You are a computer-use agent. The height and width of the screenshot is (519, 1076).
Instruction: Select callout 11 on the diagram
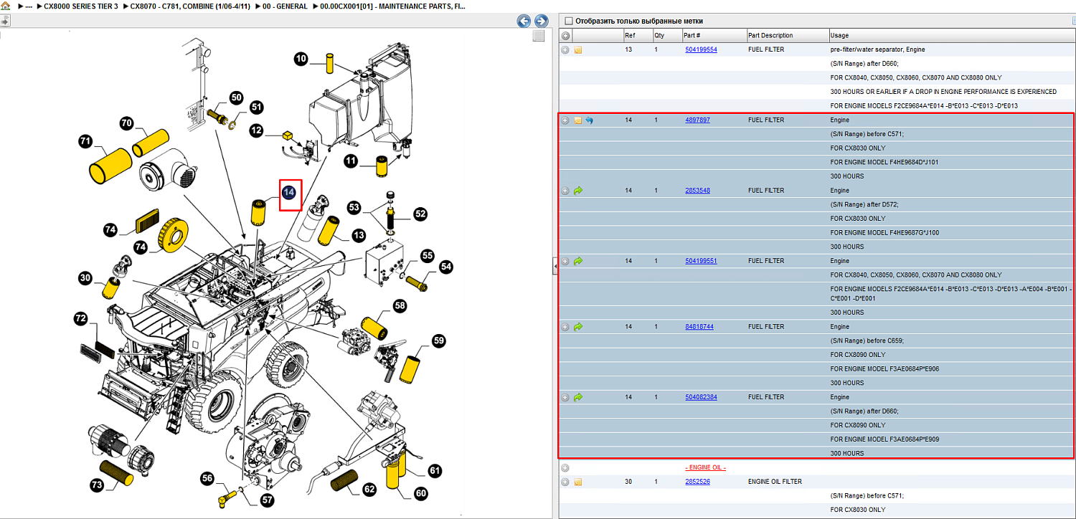351,162
